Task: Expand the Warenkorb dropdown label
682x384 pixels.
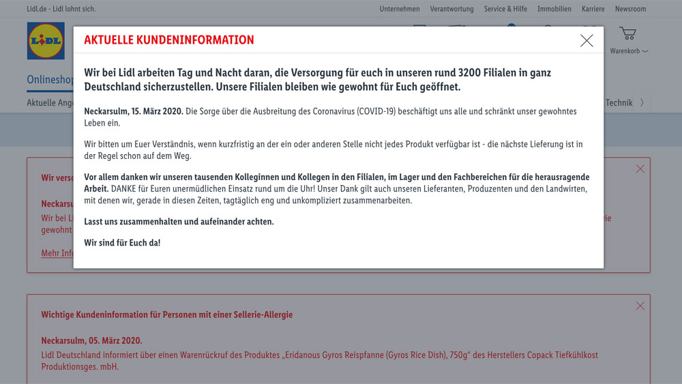Action: (629, 51)
